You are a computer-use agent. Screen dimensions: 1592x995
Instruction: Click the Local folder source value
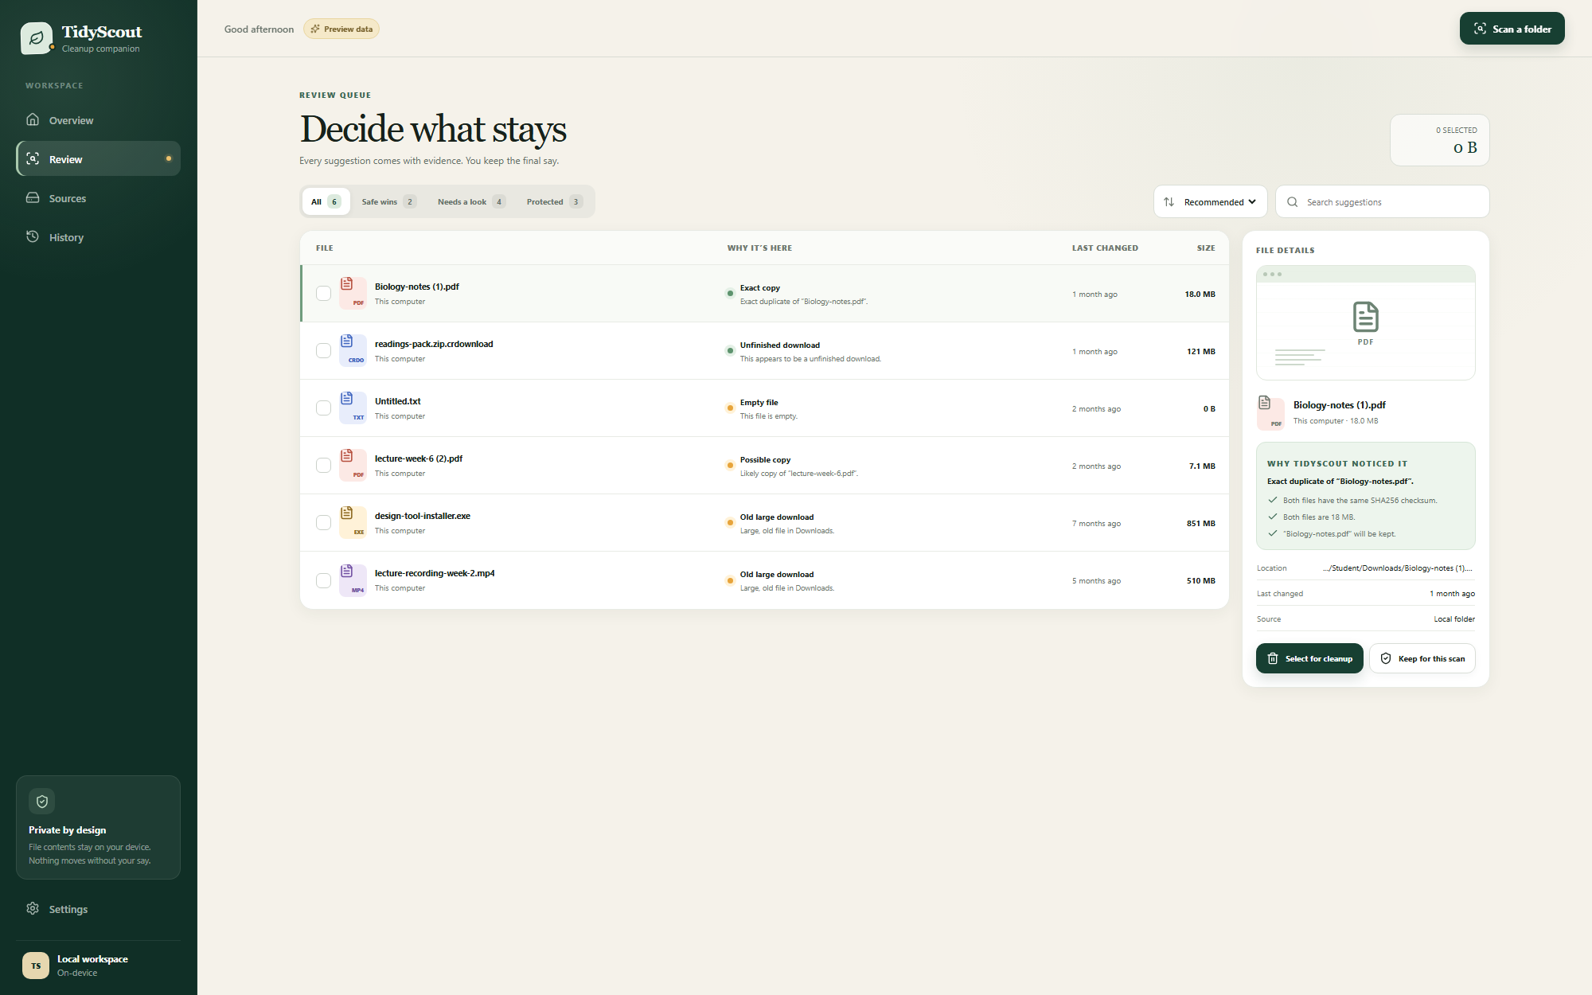(x=1454, y=618)
